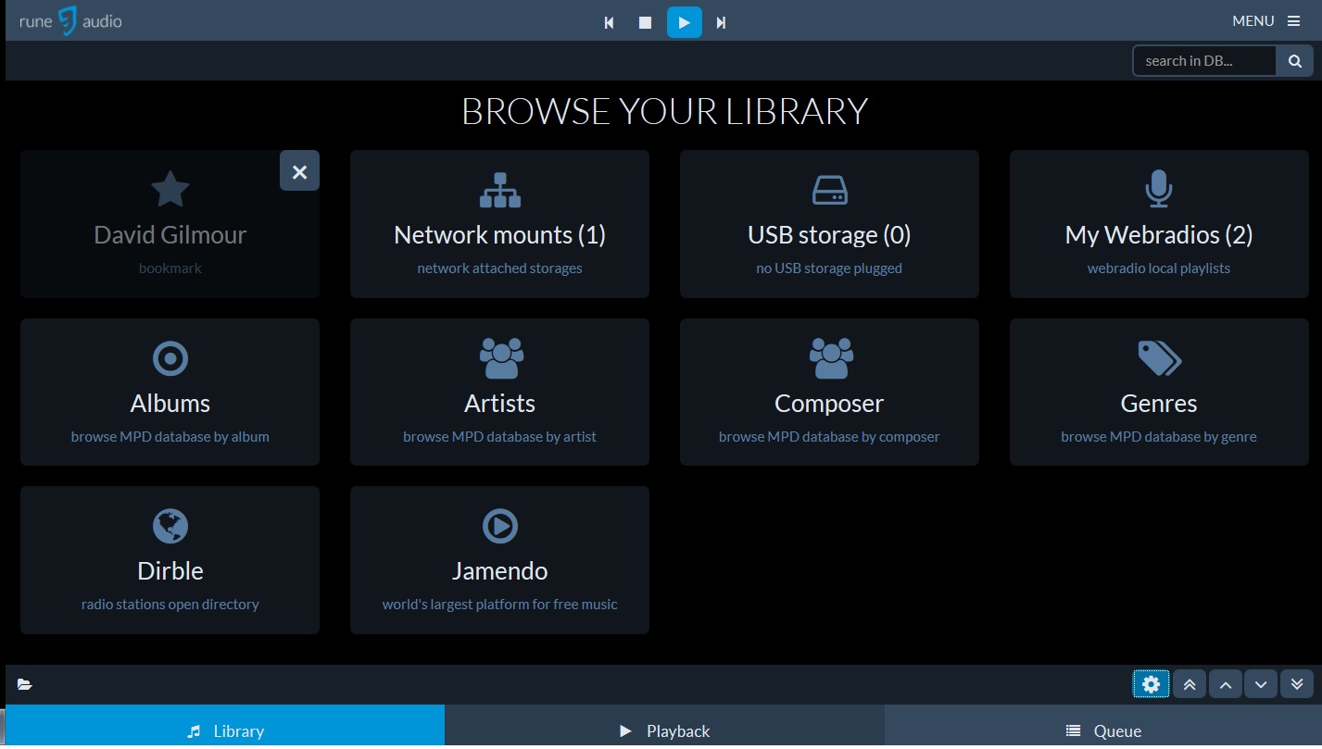
Task: Click the 'Composer' card title
Action: pos(829,404)
